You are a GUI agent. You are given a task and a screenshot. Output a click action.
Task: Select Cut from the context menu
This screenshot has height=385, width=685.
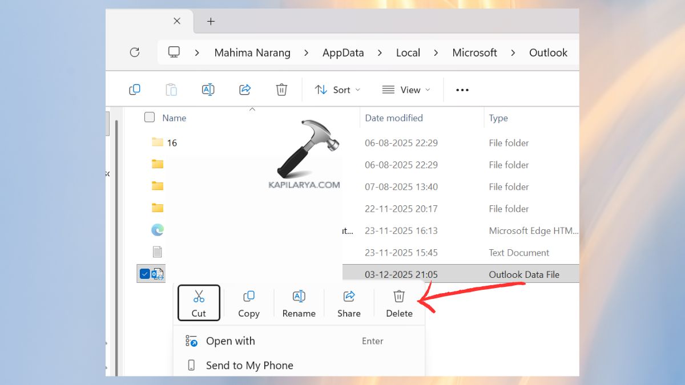(199, 302)
